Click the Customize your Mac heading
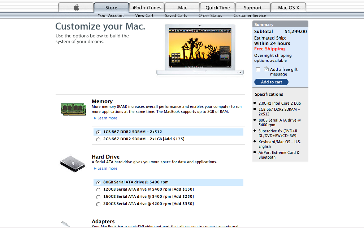Screen dimensions: 364x228 [x=100, y=26]
